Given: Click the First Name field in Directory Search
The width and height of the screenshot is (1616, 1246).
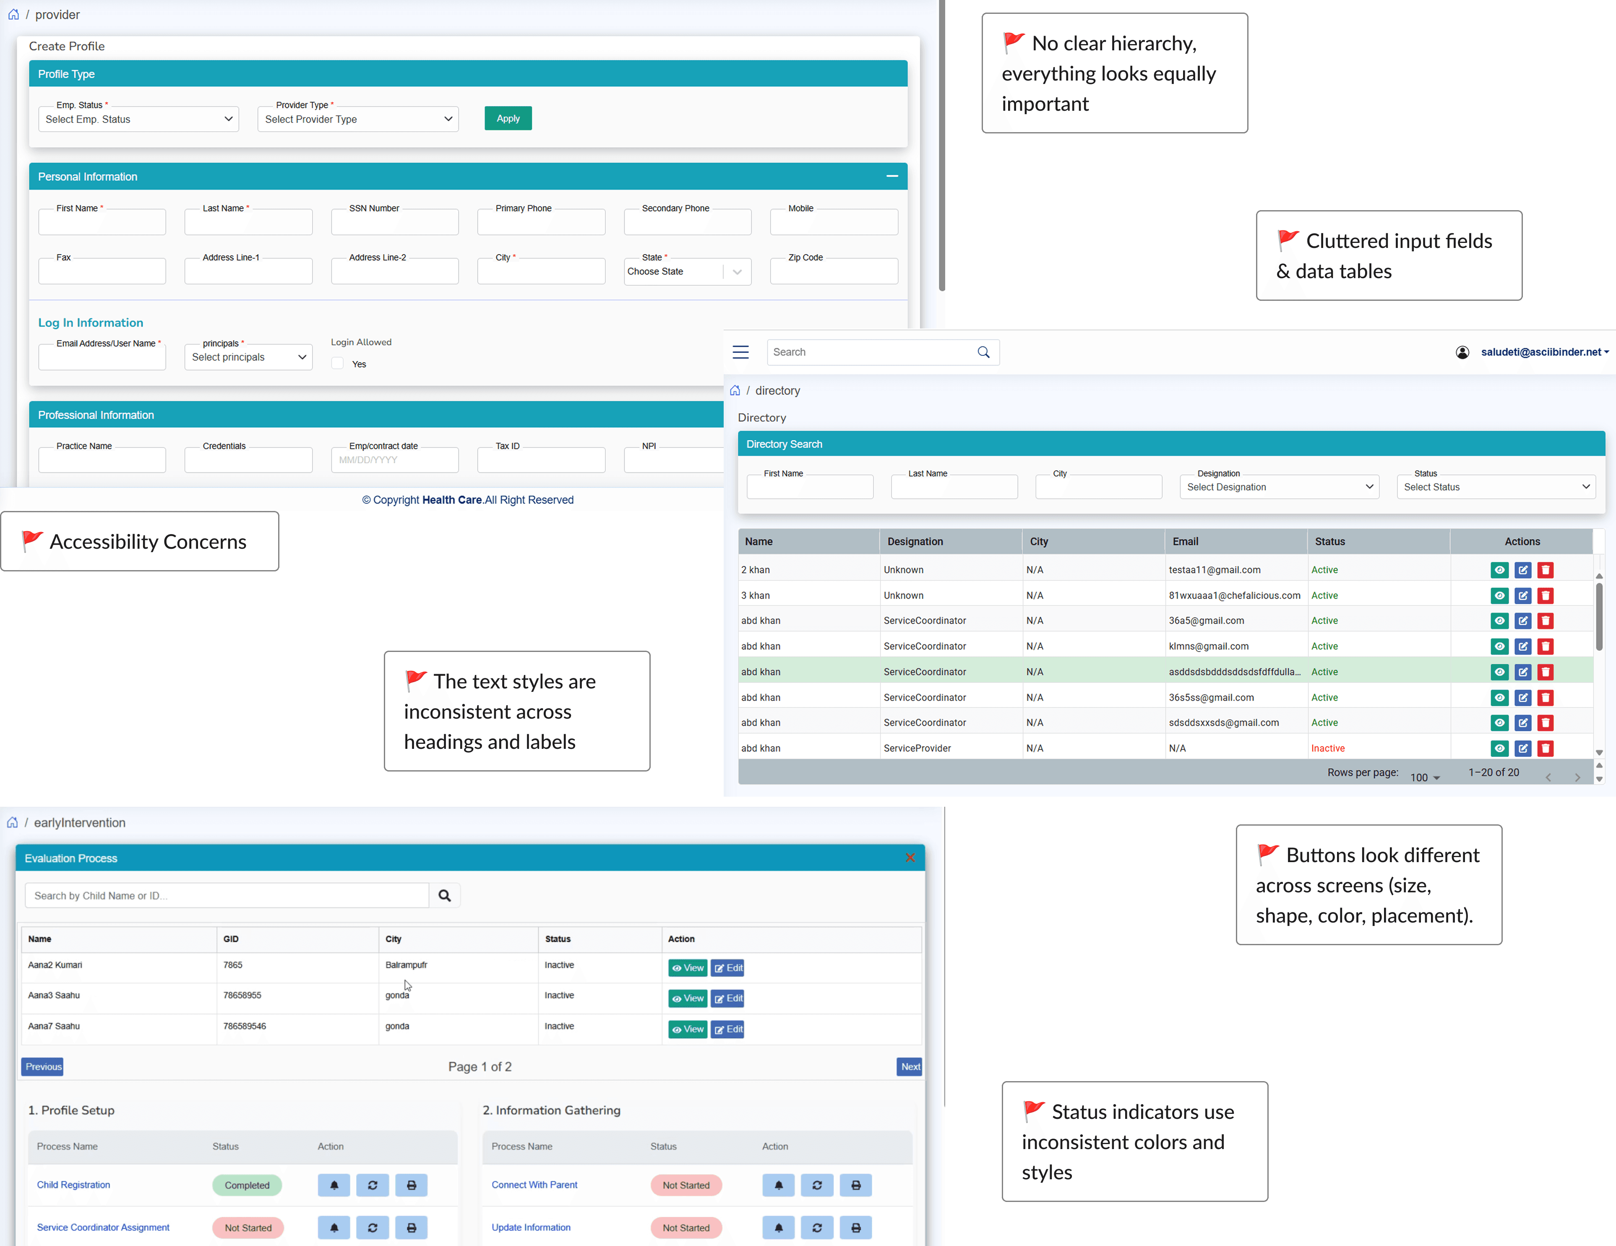Looking at the screenshot, I should (810, 487).
